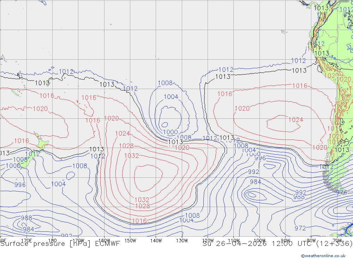
Task: Click the blue 972 isobar label
Action: [300, 228]
